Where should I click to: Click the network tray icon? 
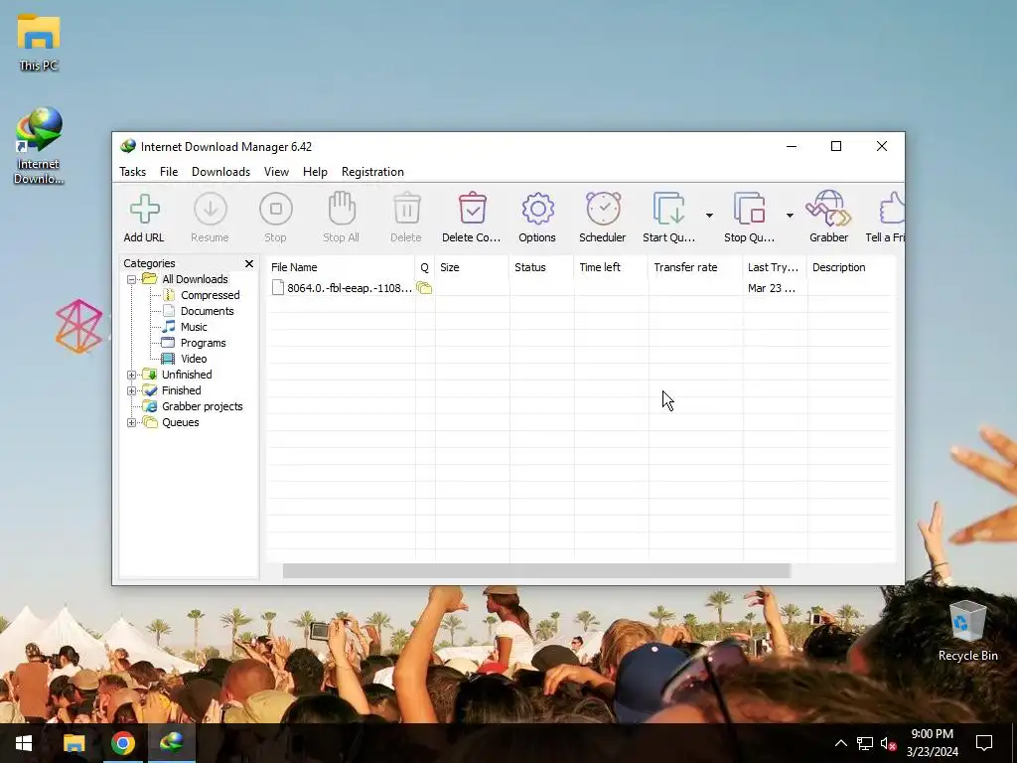tap(865, 743)
